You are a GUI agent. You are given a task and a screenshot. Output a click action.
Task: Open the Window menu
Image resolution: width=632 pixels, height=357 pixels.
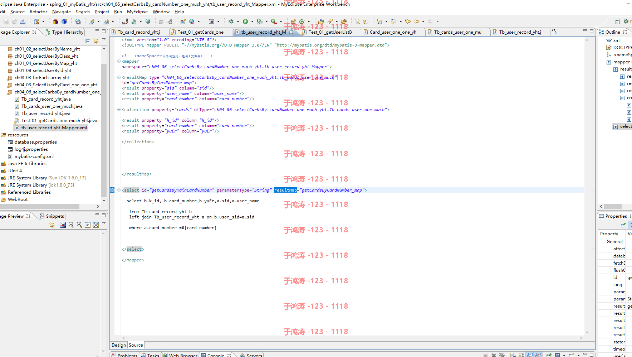161,12
